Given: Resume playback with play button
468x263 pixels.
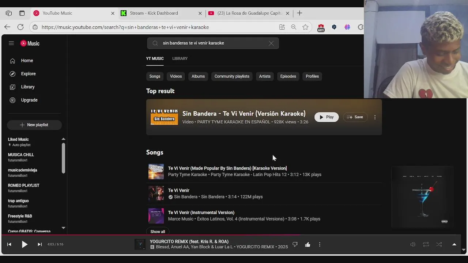Looking at the screenshot, I should [x=24, y=244].
